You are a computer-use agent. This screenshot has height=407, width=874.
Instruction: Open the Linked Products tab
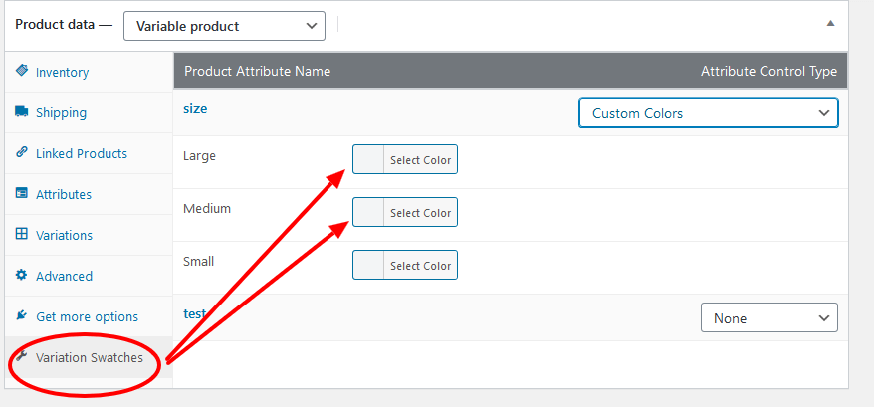pos(82,154)
